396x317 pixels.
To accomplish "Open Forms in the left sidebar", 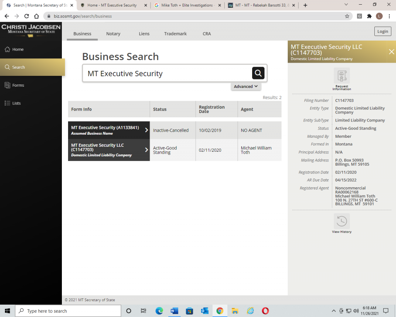I will (18, 85).
